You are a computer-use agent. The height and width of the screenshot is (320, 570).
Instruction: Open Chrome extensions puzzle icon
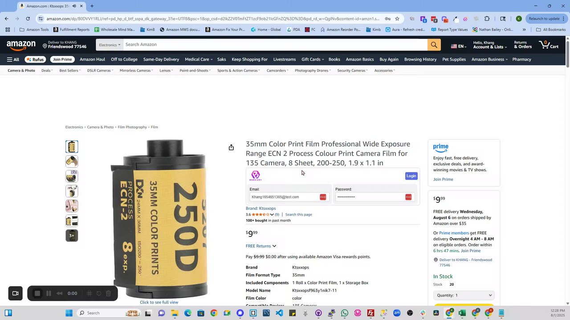tap(487, 19)
